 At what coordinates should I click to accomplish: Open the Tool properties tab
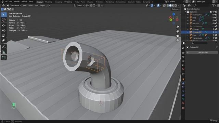tap(183, 48)
